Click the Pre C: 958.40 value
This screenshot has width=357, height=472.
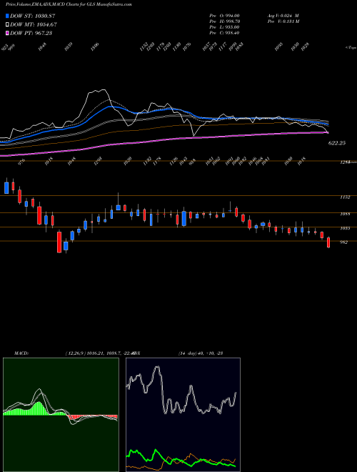click(224, 33)
